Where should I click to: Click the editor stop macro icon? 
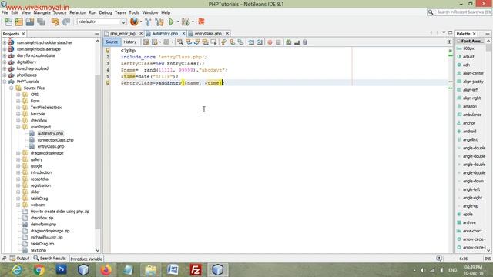278,42
